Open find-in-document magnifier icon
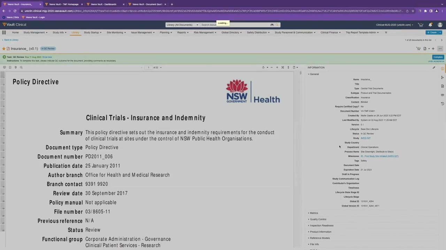Image resolution: width=446 pixels, height=250 pixels. pos(21,67)
